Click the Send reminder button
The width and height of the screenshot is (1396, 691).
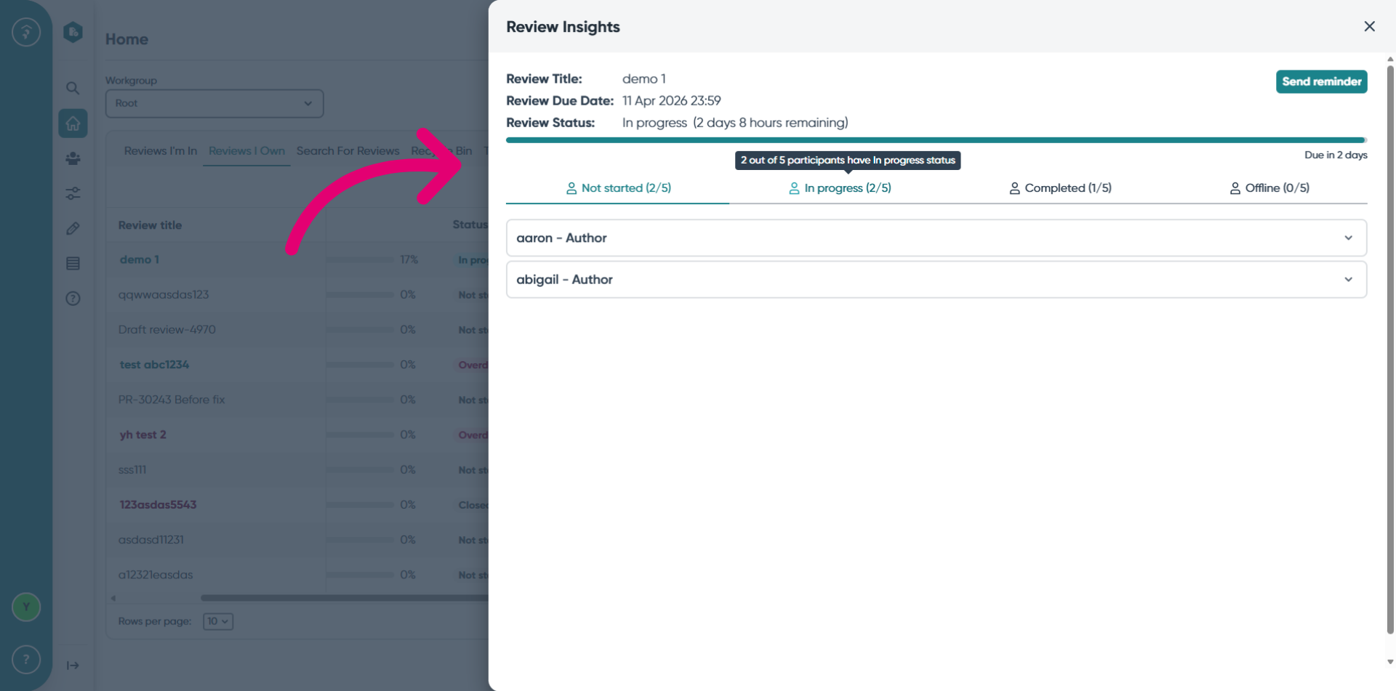tap(1321, 81)
